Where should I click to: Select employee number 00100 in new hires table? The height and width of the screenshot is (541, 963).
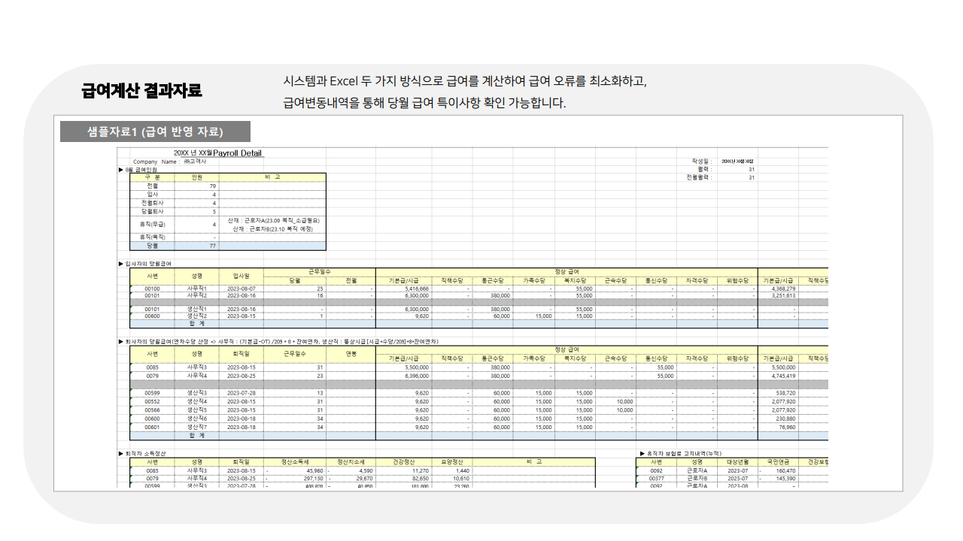click(152, 289)
